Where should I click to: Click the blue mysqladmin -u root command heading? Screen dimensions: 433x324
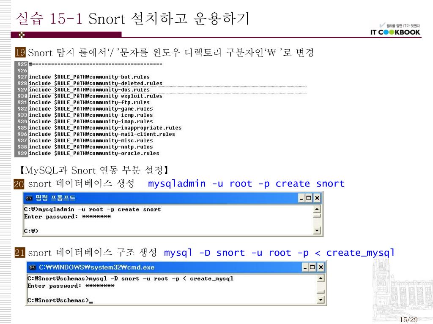pyautogui.click(x=247, y=184)
